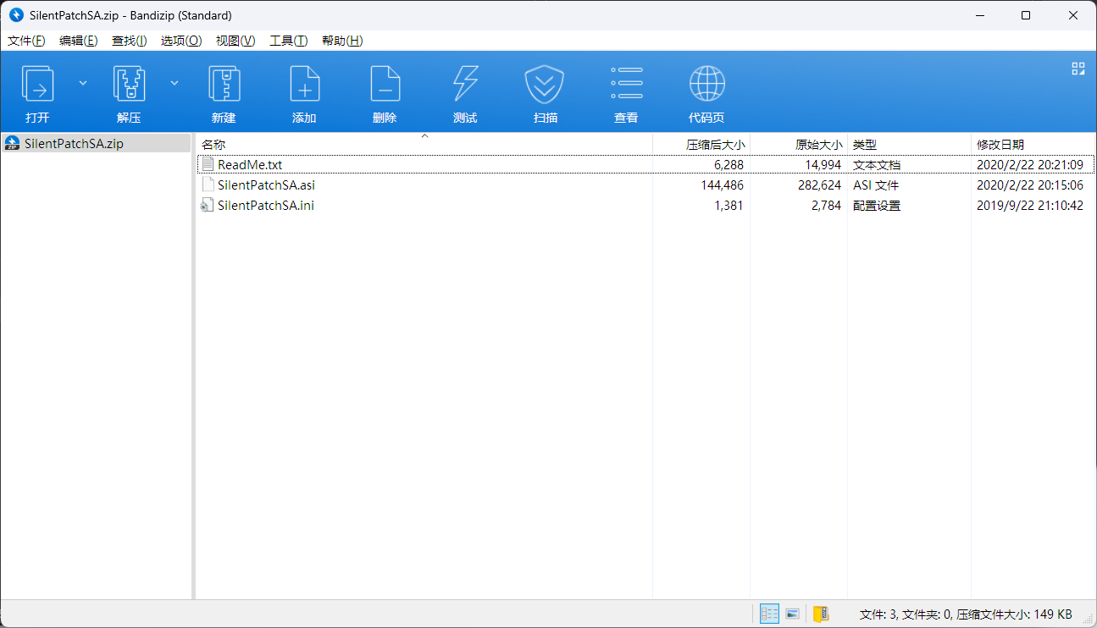
Task: Click the grid layout icon at toolbar right
Action: 1078,69
